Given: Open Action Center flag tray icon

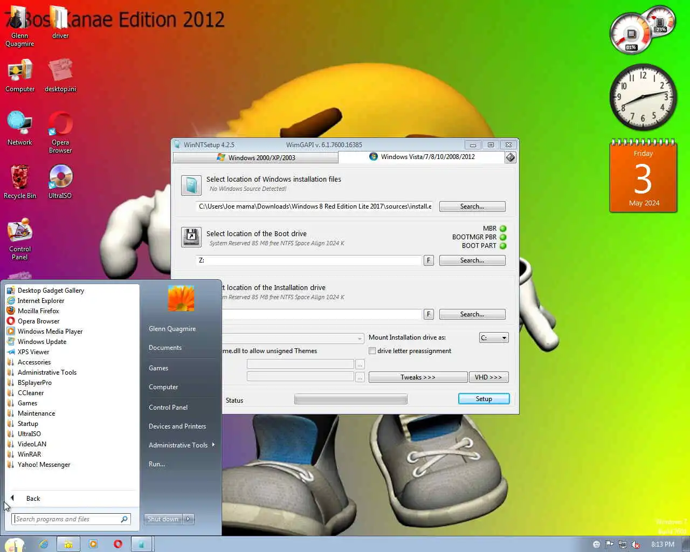Looking at the screenshot, I should coord(610,544).
